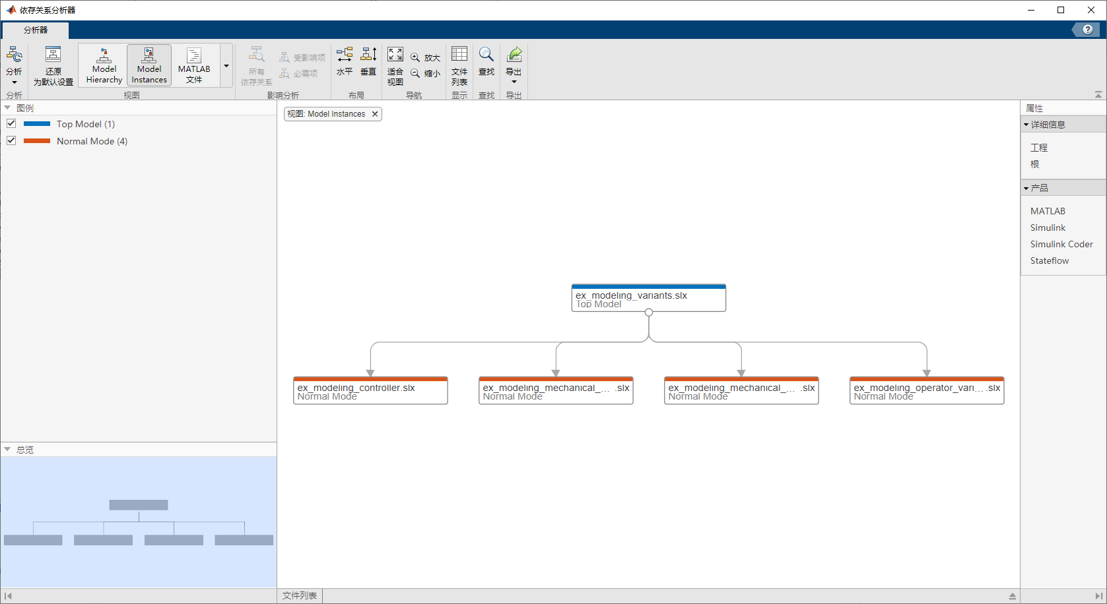Viewport: 1107px width, 604px height.
Task: Switch to the 分析器 ribbon tab
Action: (x=35, y=30)
